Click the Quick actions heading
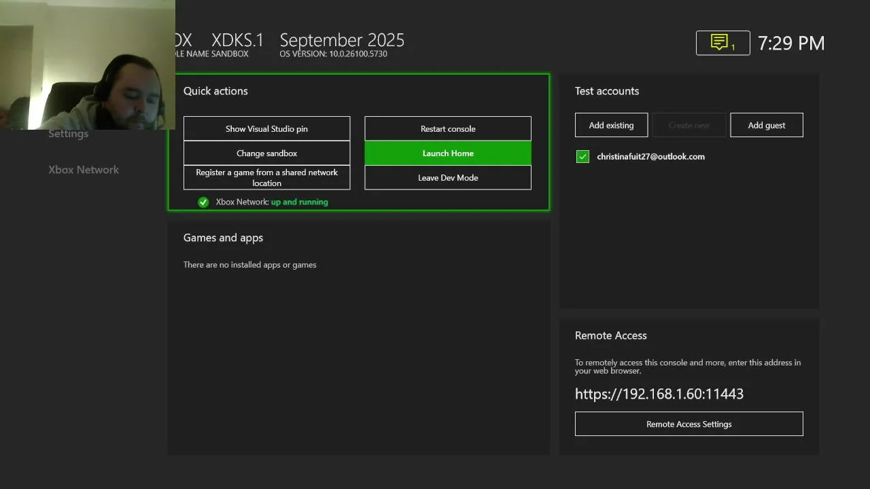The width and height of the screenshot is (870, 489). (x=215, y=91)
